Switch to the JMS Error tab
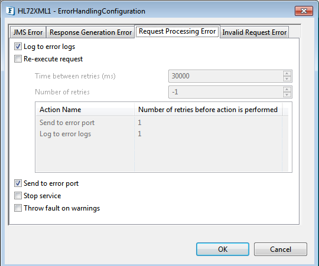319x266 pixels. click(28, 32)
